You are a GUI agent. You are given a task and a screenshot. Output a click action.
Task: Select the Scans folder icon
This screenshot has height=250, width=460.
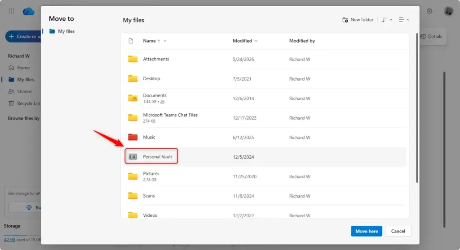point(133,195)
